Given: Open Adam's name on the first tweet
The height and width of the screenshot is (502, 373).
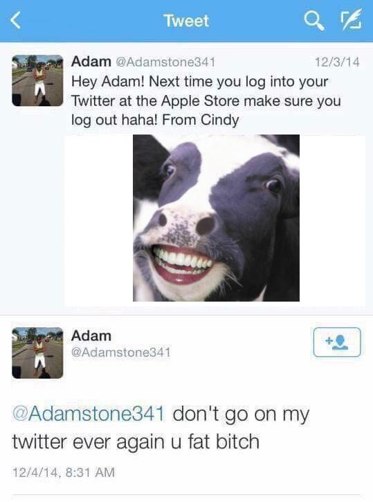Looking at the screenshot, I should pyautogui.click(x=91, y=61).
